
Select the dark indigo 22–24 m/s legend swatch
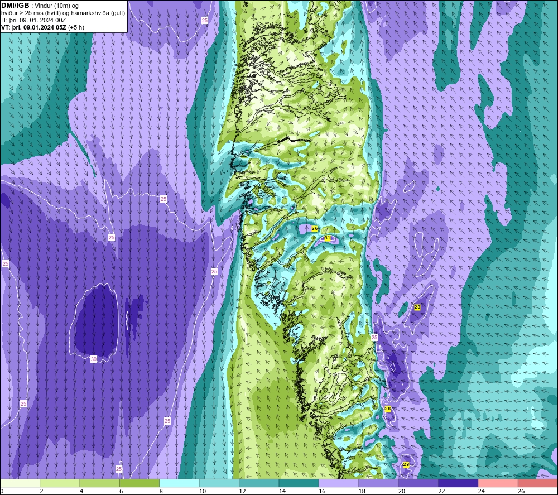click(x=458, y=483)
